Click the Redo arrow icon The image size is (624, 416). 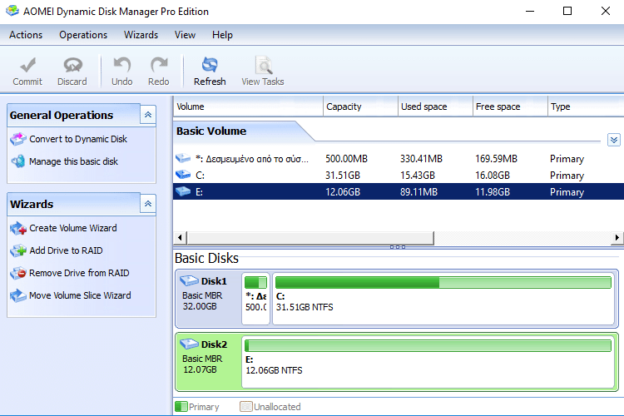pos(159,65)
